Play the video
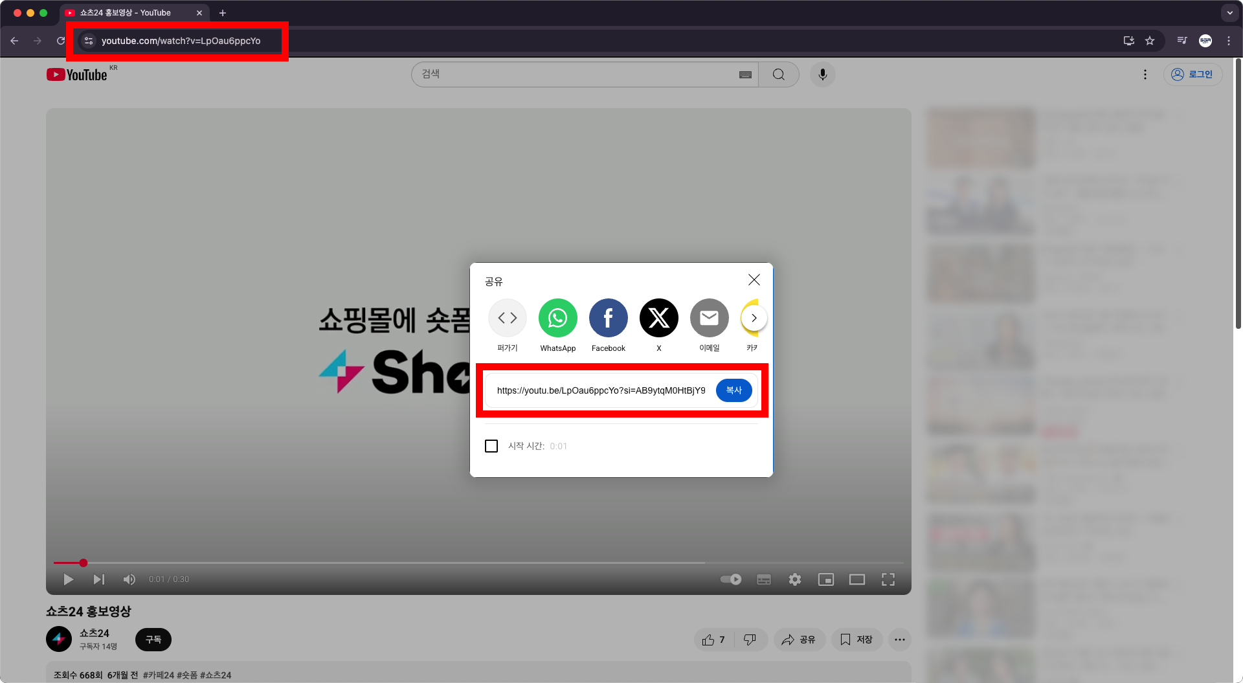Image resolution: width=1243 pixels, height=683 pixels. click(68, 579)
